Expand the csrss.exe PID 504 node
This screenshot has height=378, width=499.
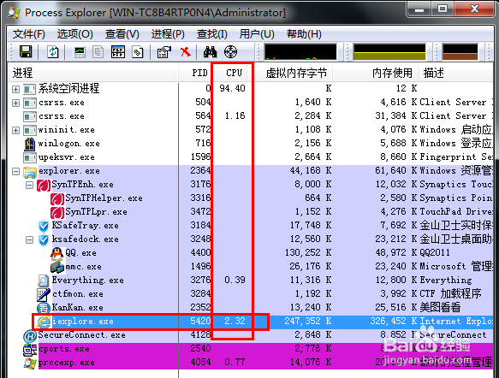15,103
